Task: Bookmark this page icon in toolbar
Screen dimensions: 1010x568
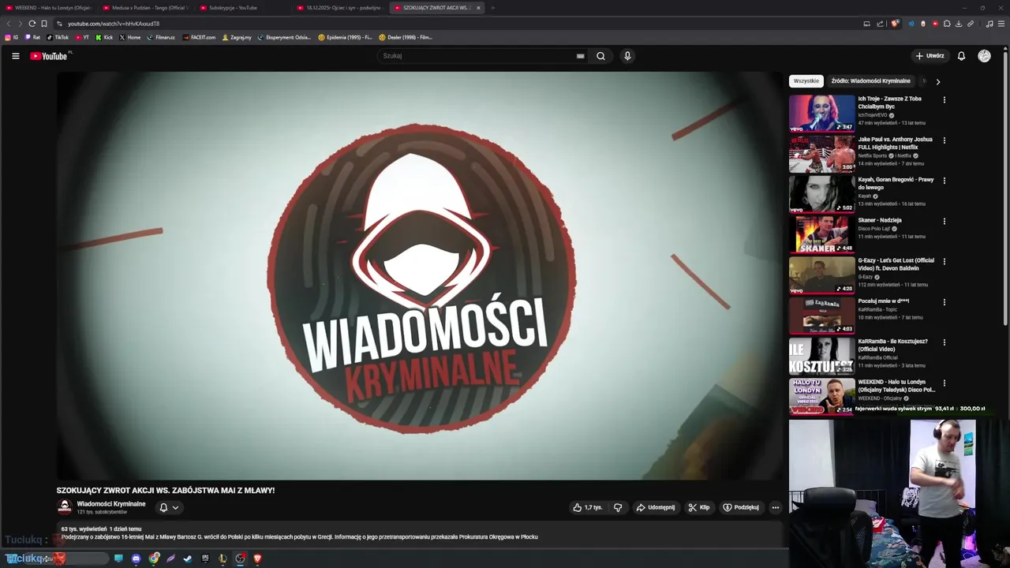Action: (x=44, y=24)
